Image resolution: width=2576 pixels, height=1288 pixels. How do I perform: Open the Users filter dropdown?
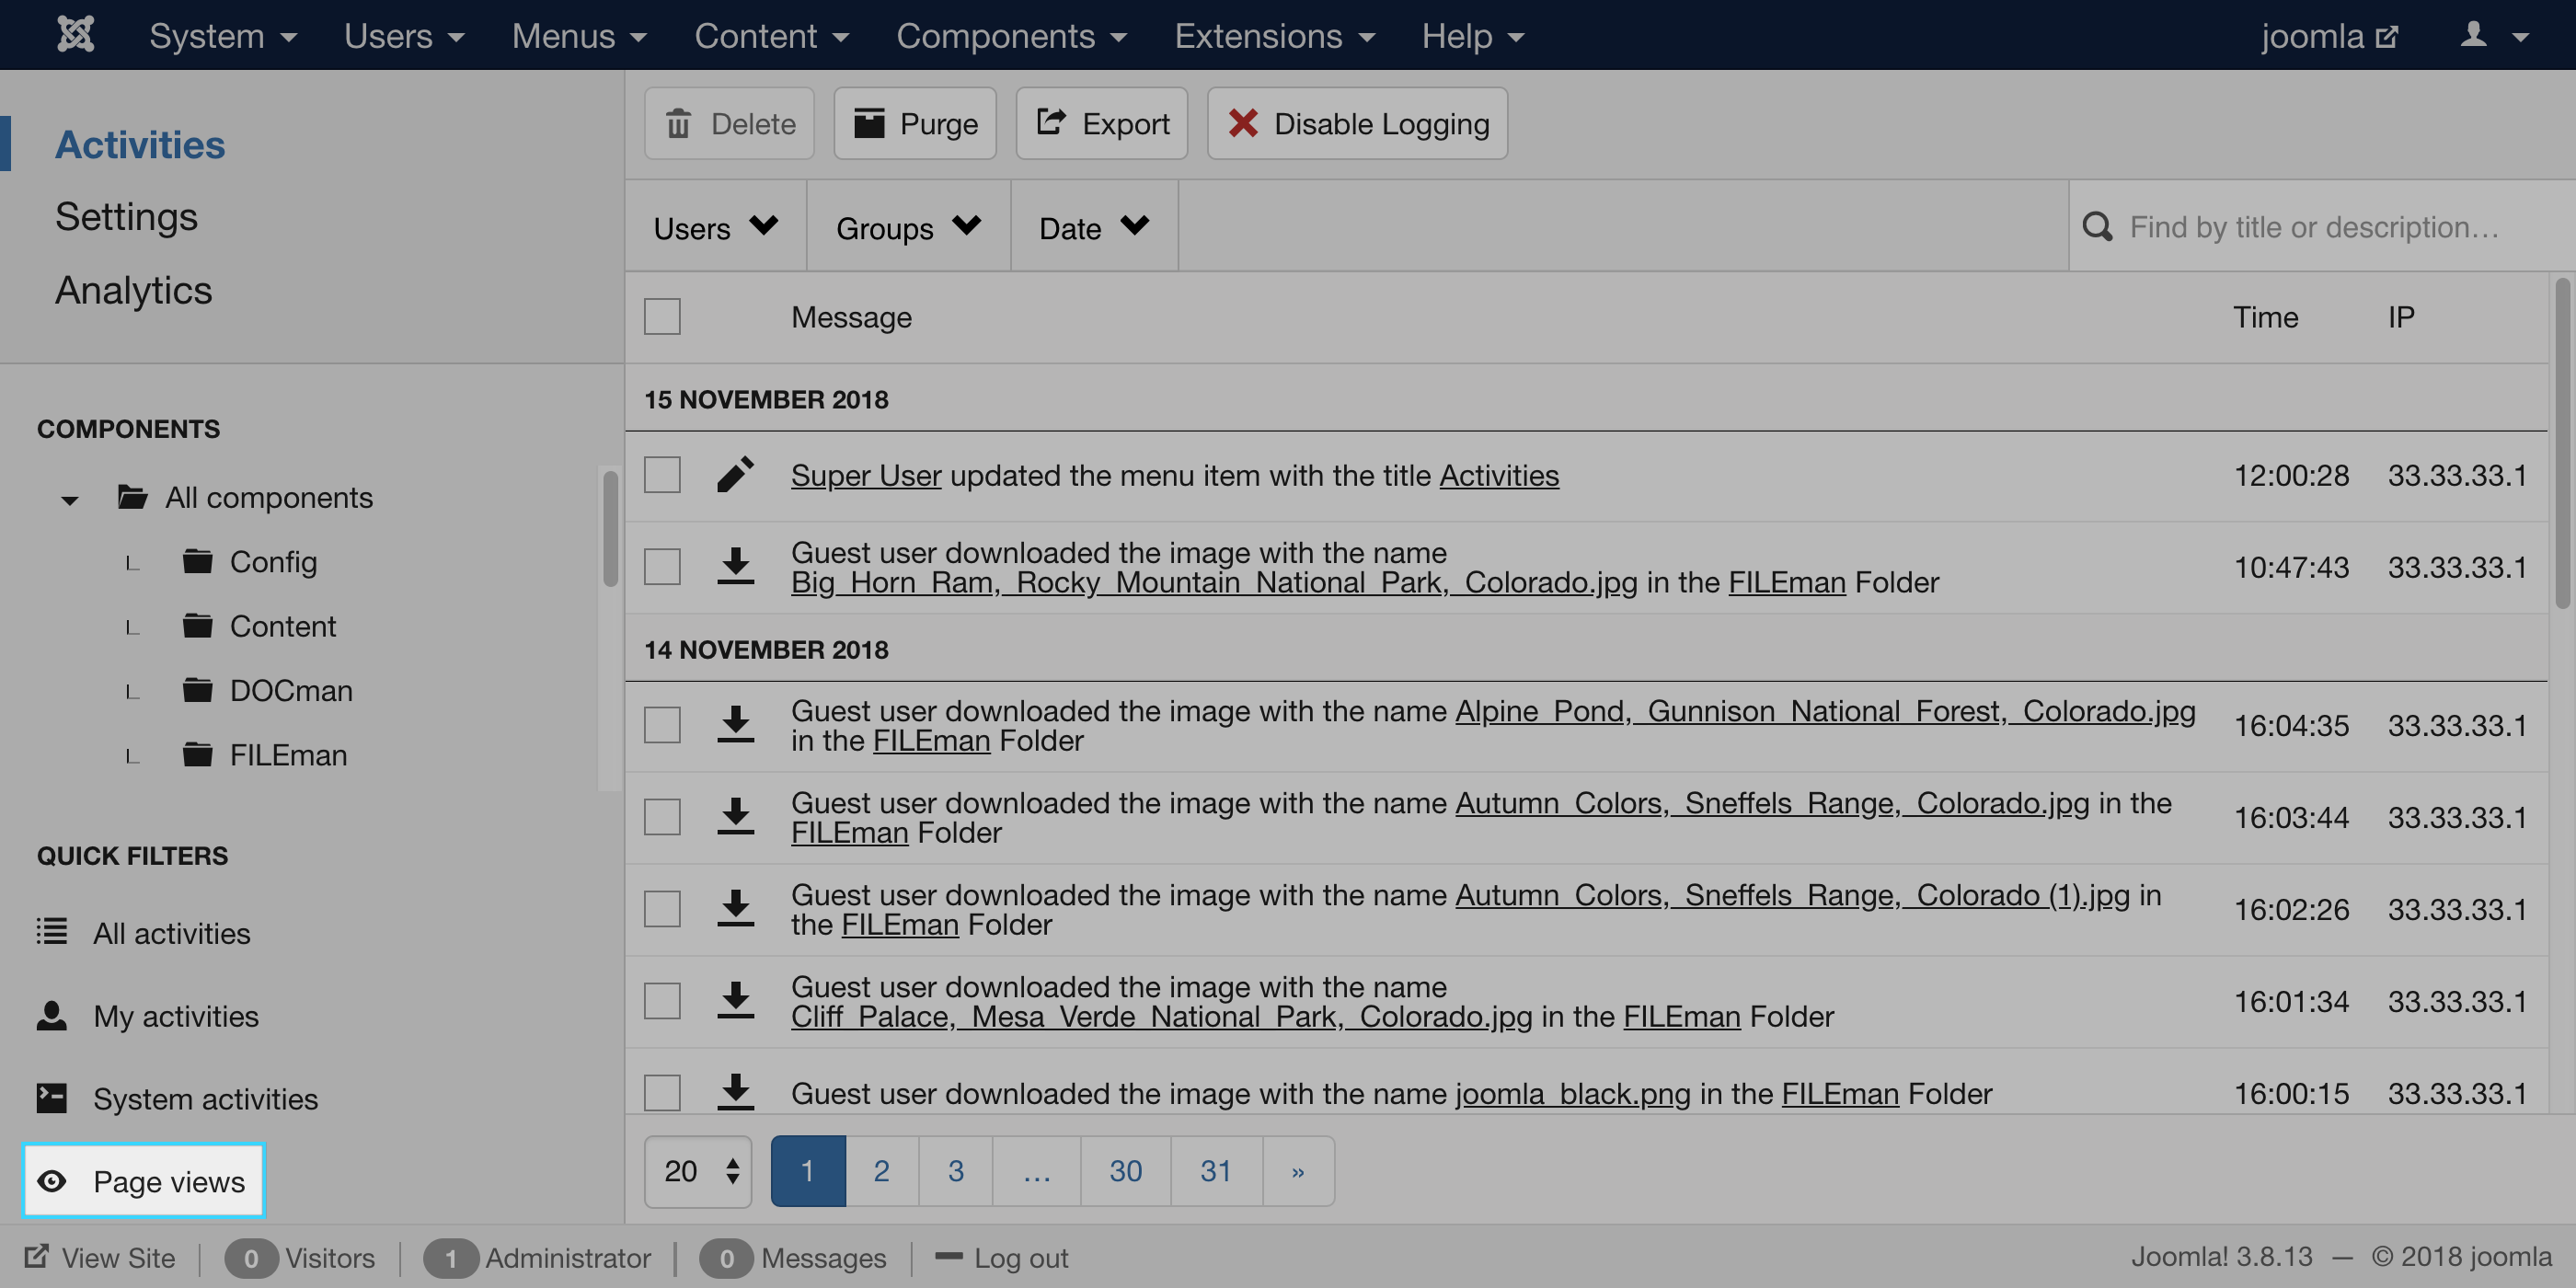click(716, 227)
